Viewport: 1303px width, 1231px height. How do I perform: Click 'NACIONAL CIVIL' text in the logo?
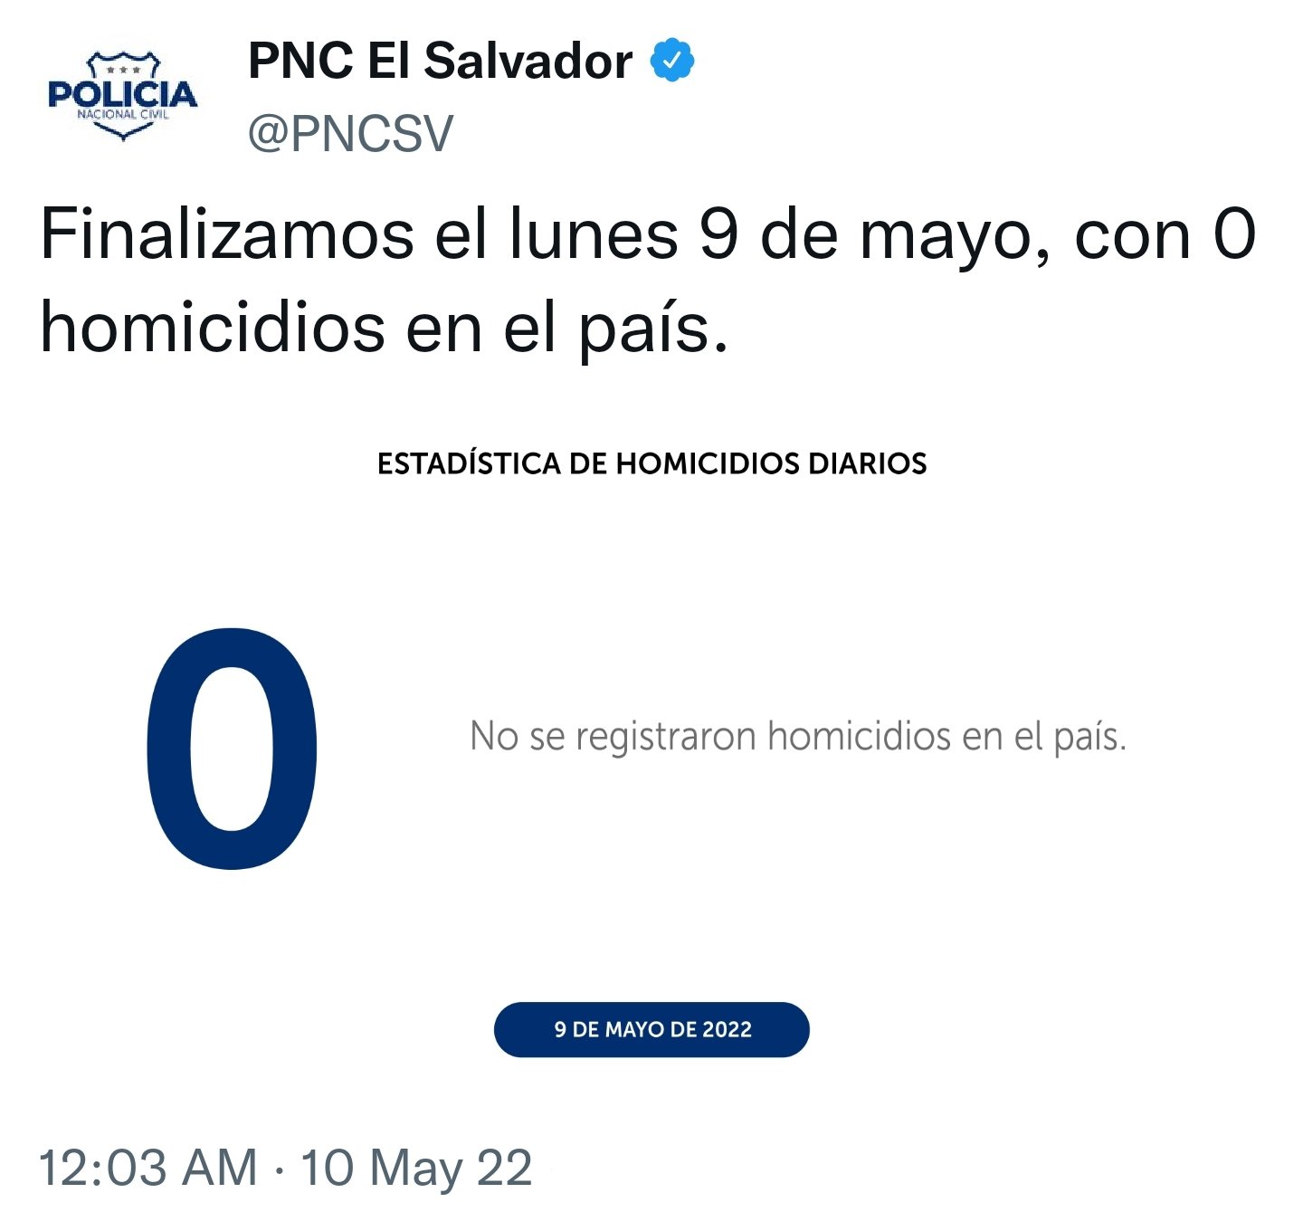tap(123, 115)
